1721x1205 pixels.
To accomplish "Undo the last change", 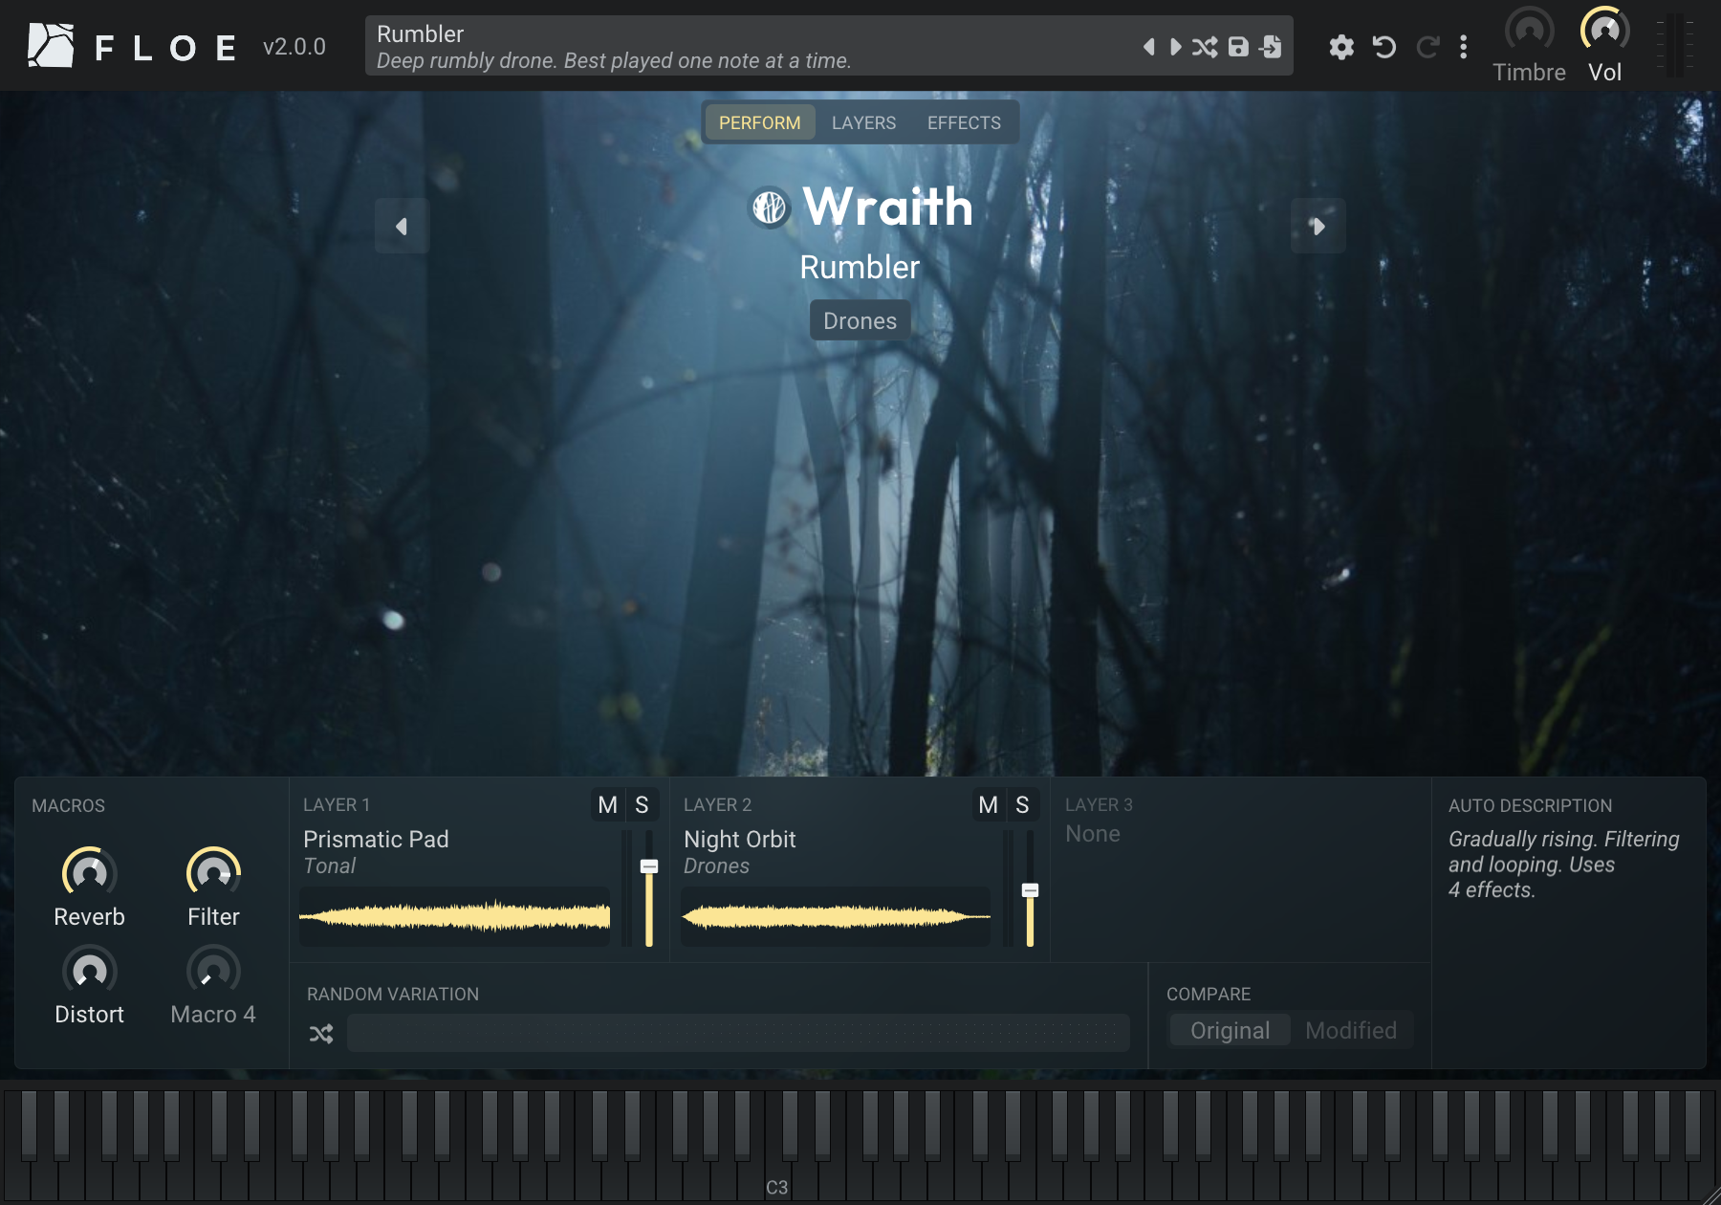I will (x=1384, y=47).
